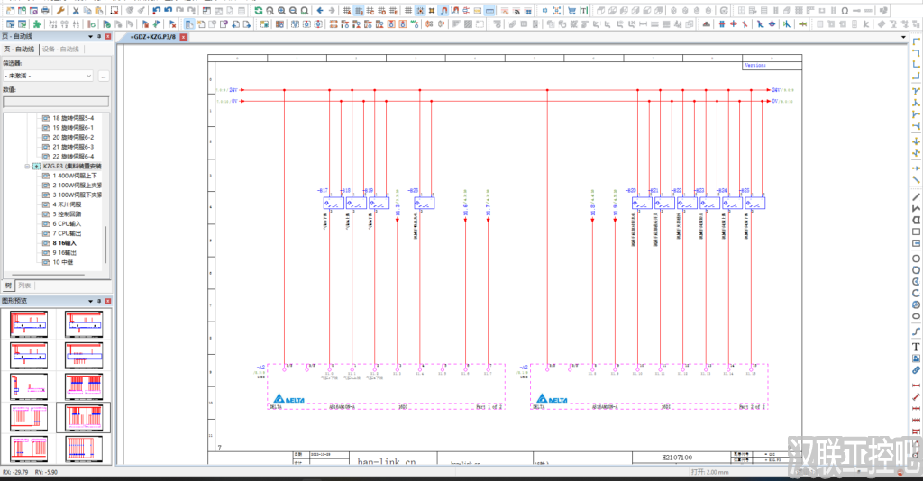
Task: Click the '数值' value input field
Action: point(56,102)
